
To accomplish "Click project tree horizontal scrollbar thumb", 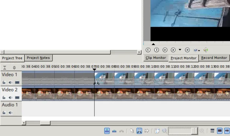I will tap(57, 52).
